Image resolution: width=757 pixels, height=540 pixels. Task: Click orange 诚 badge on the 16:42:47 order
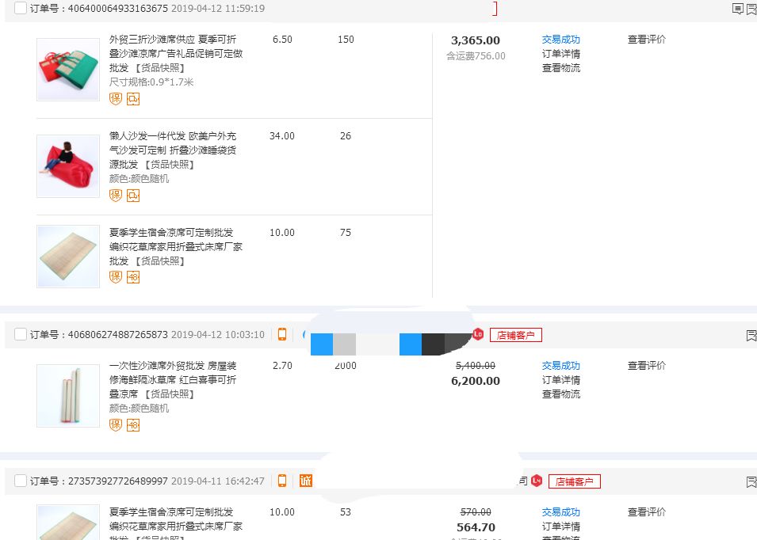click(305, 481)
